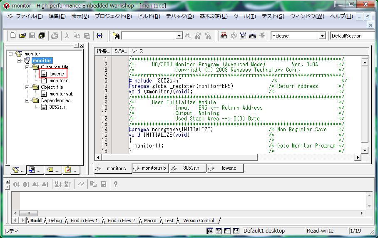This screenshot has width=378, height=238.
Task: Open the search text combo box dropdown
Action: [179, 36]
